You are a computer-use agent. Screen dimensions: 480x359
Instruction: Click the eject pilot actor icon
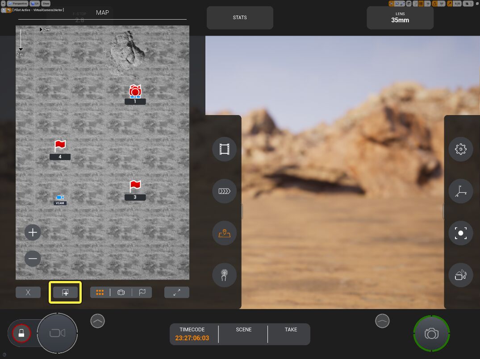(4, 10)
